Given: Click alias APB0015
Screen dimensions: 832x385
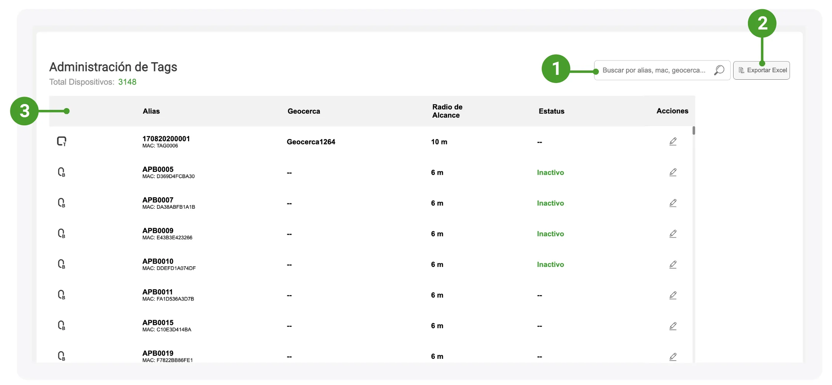Looking at the screenshot, I should pos(158,322).
